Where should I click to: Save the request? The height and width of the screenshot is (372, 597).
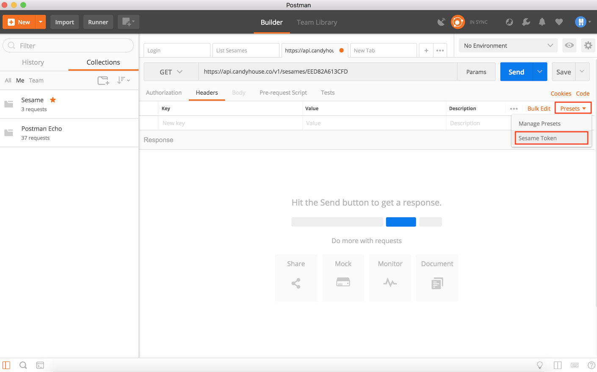(x=564, y=72)
